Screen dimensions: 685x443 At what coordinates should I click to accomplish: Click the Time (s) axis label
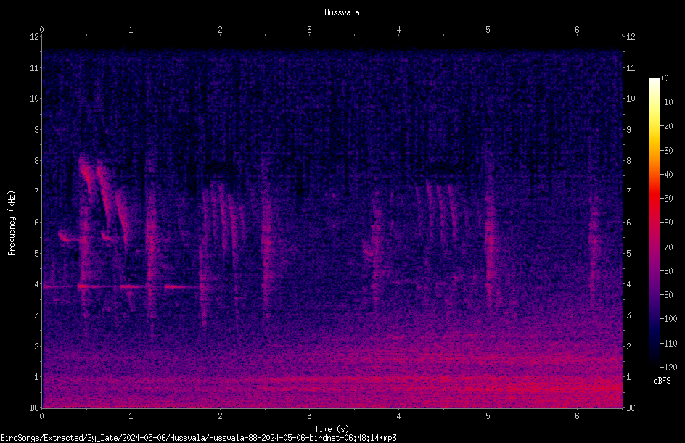click(x=332, y=429)
